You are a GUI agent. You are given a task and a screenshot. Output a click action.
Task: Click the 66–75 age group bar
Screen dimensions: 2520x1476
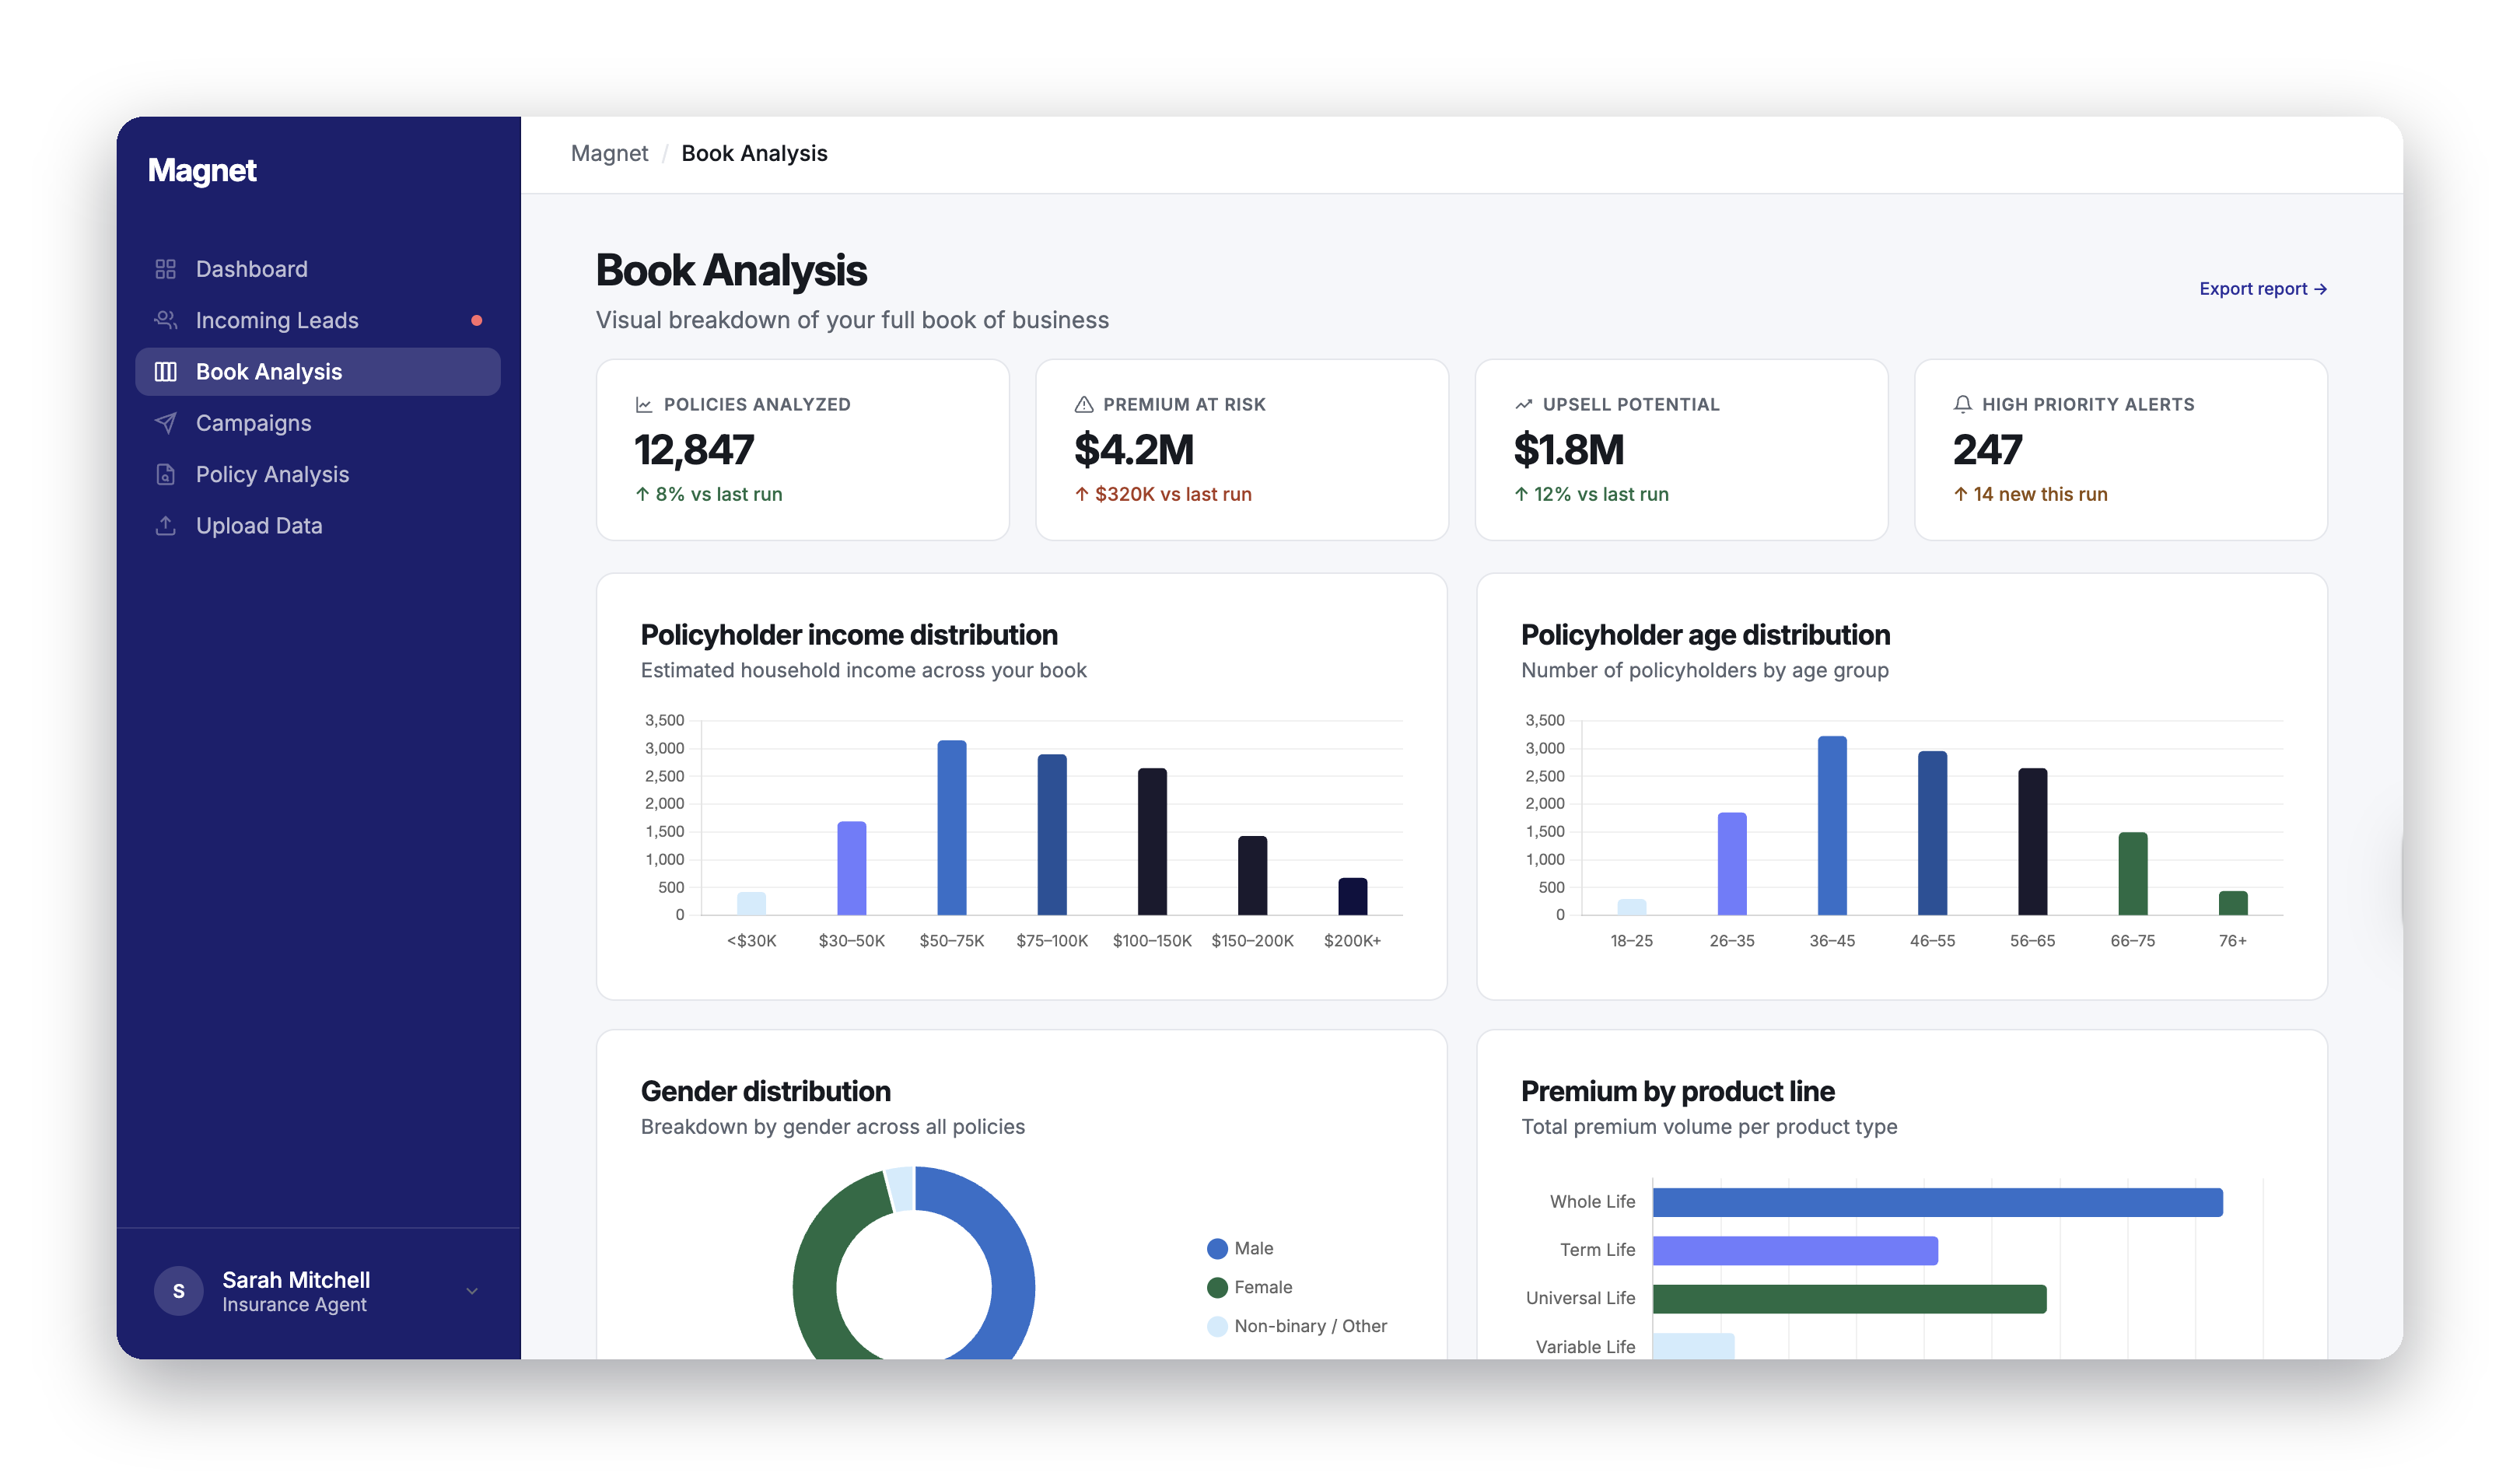pyautogui.click(x=2133, y=874)
